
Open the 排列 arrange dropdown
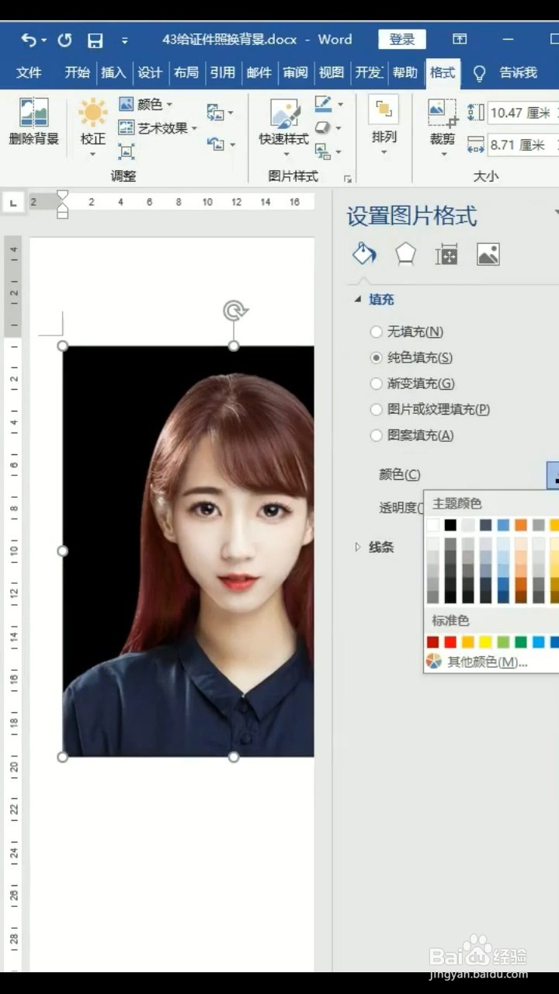coord(384,124)
